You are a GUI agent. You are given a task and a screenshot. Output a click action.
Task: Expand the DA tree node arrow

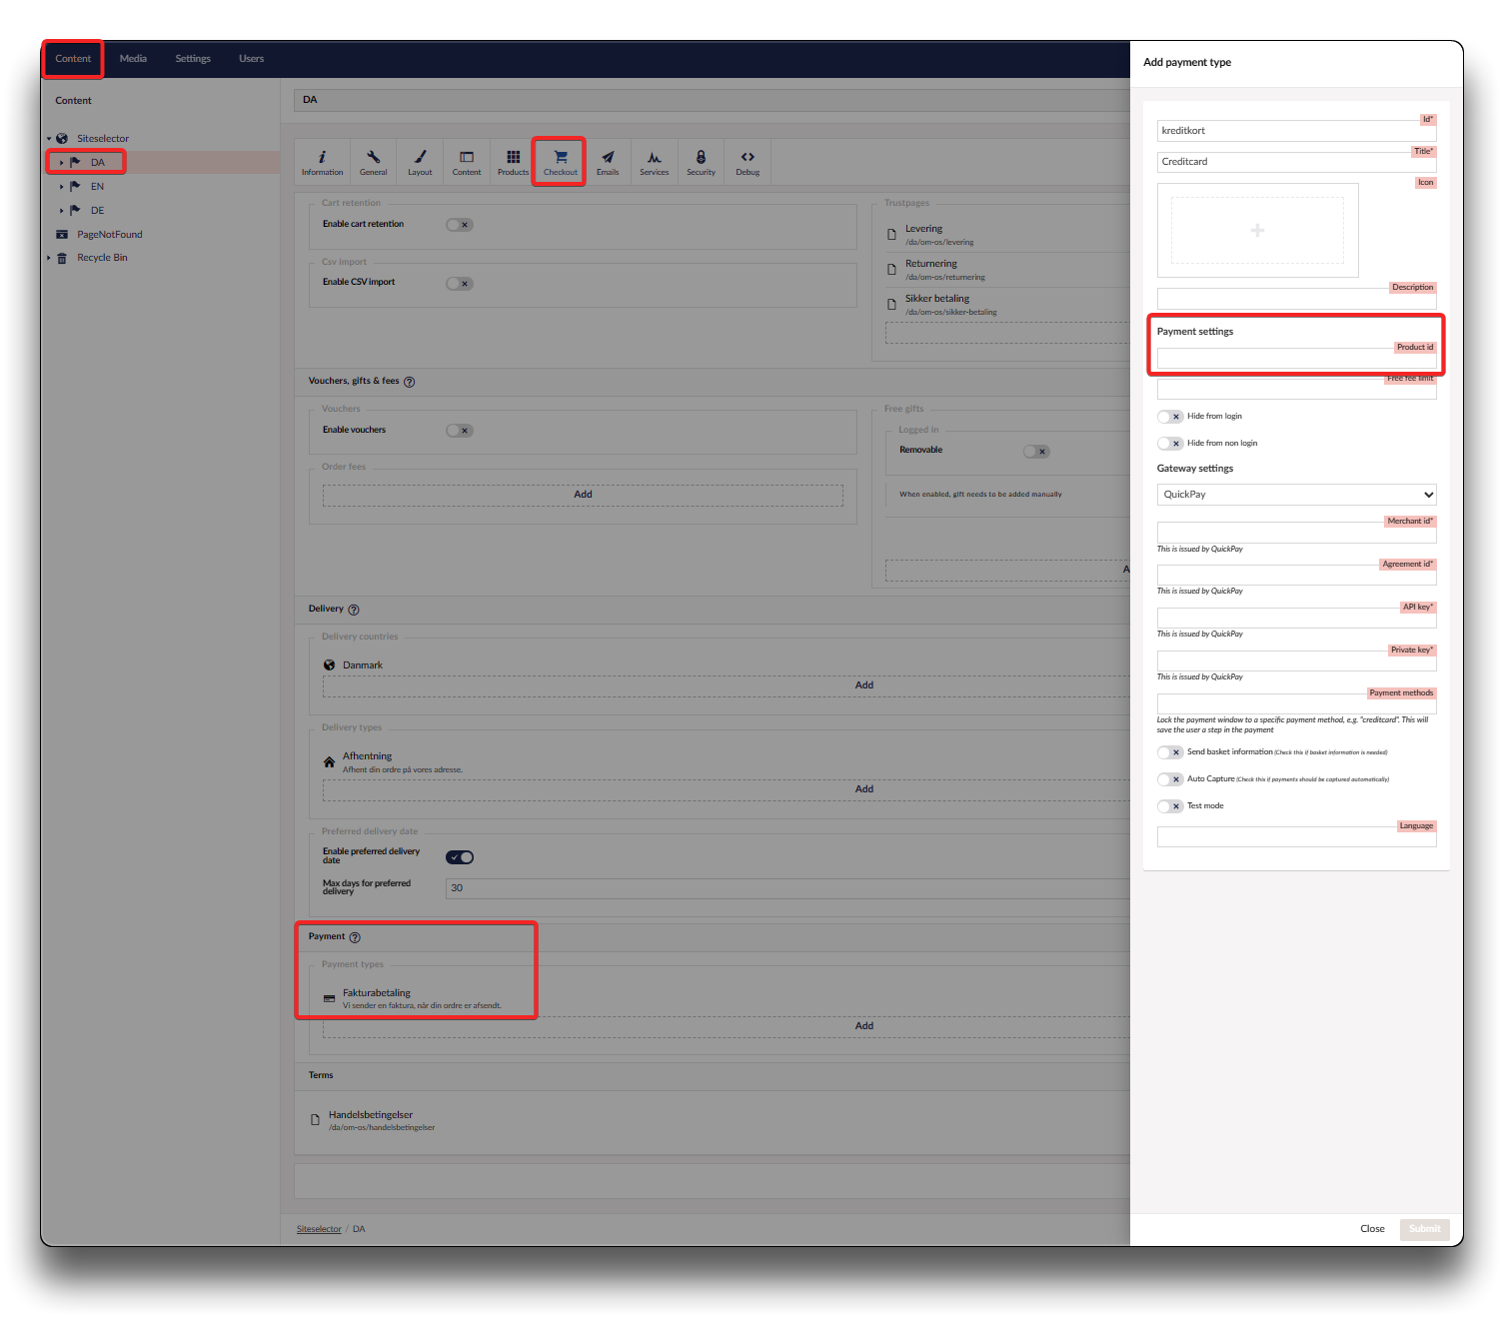62,163
